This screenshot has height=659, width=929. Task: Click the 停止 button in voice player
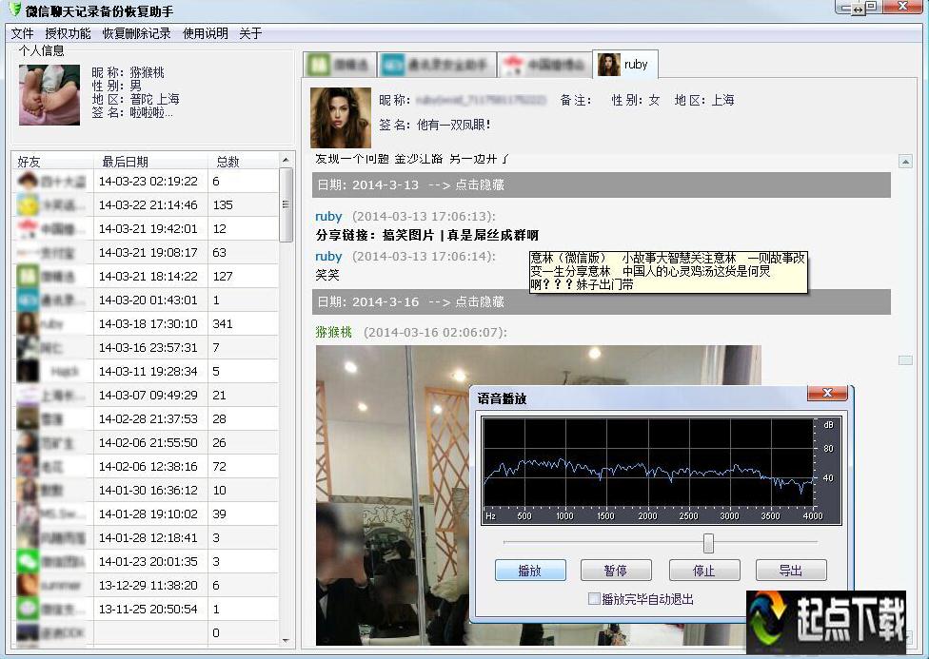click(x=703, y=571)
